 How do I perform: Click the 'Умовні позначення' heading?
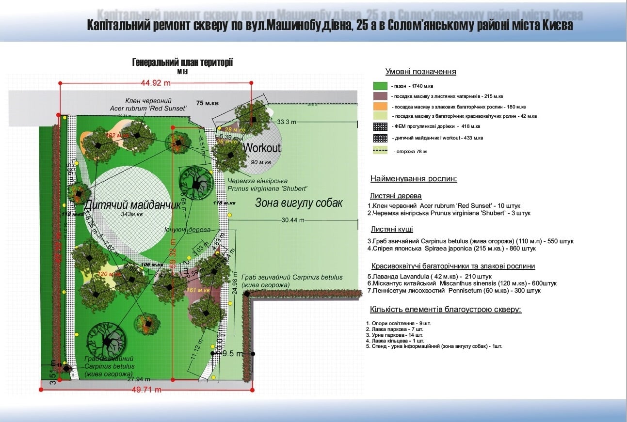click(x=420, y=72)
